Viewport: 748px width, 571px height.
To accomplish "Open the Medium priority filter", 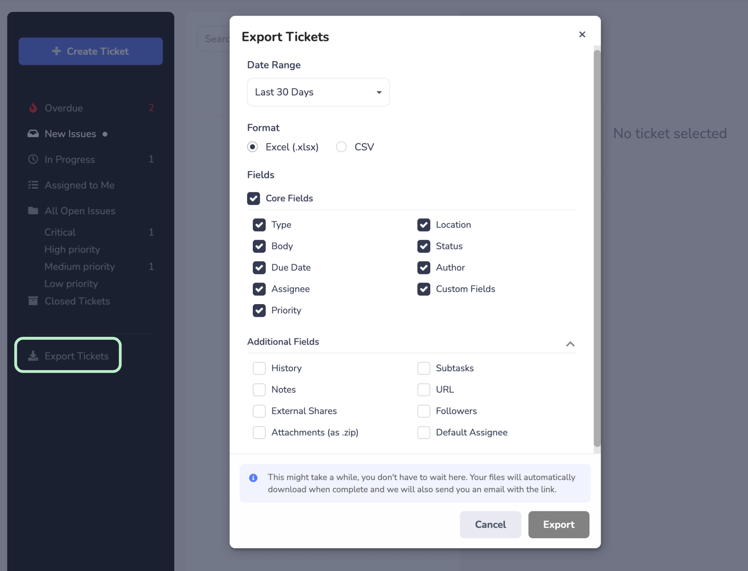I will (x=79, y=266).
